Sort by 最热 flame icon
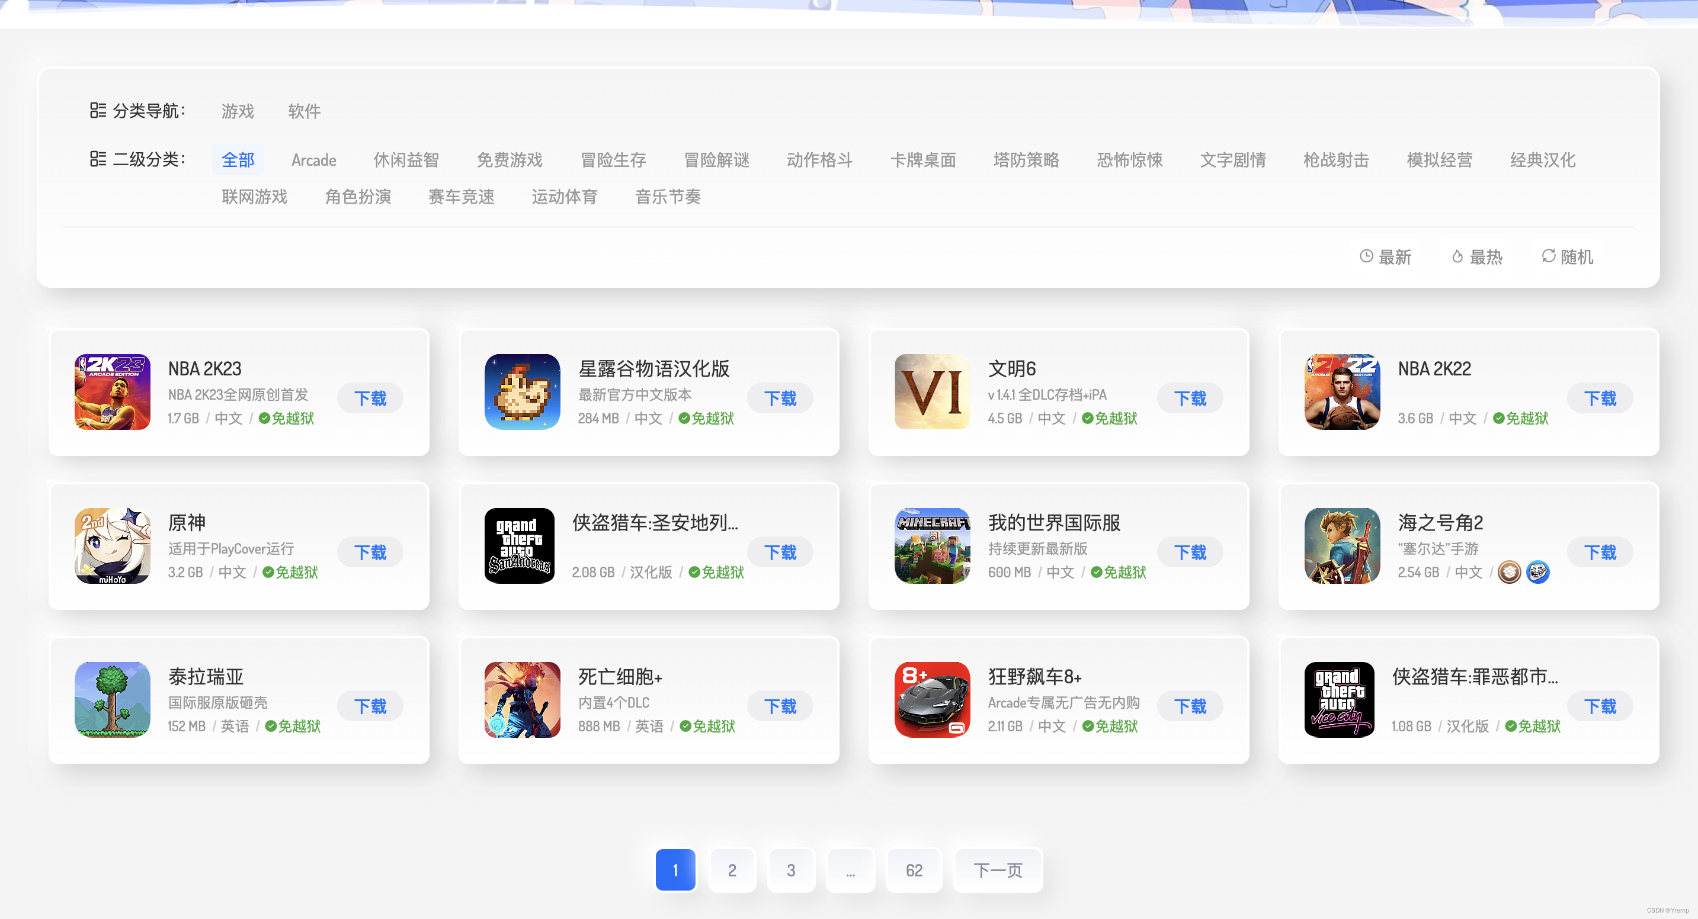Screen dimensions: 1698x919 tap(1457, 256)
